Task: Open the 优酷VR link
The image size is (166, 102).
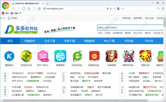Action: click(90, 87)
